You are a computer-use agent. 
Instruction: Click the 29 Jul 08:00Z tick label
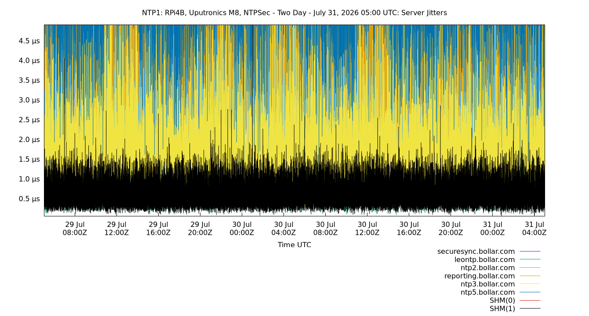[x=75, y=229]
